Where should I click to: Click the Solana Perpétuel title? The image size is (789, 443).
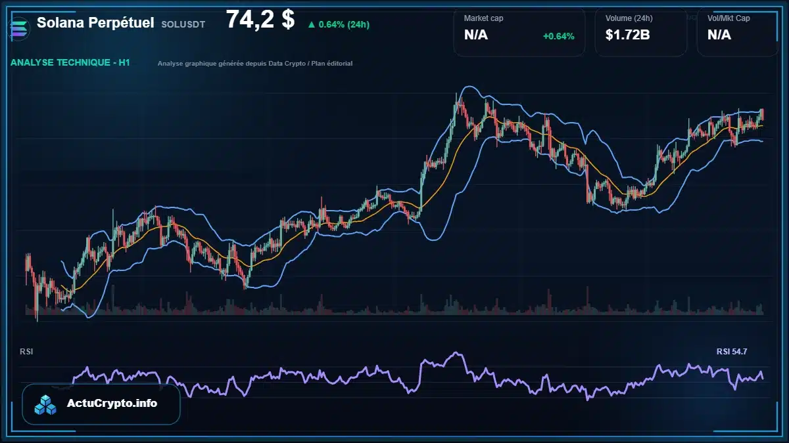click(95, 23)
